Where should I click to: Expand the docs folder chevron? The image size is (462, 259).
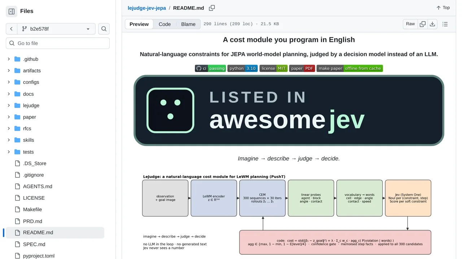coord(9,94)
